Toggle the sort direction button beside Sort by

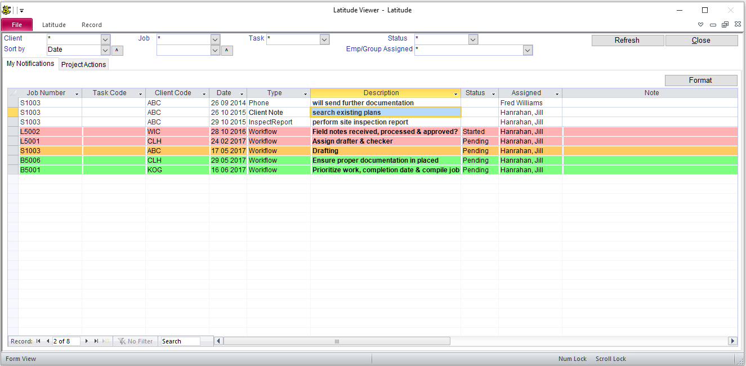pos(117,50)
